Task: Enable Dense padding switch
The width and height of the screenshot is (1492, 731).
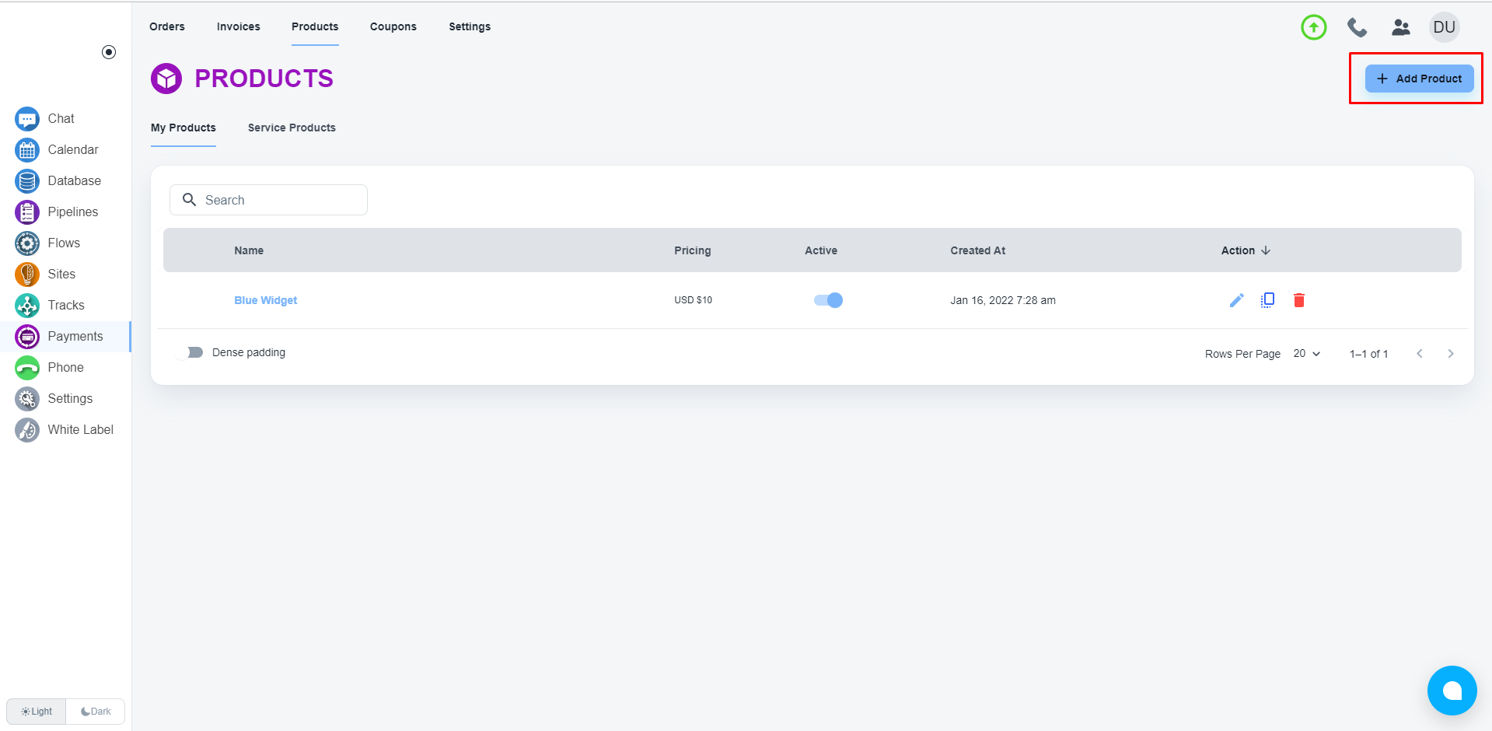Action: click(190, 352)
